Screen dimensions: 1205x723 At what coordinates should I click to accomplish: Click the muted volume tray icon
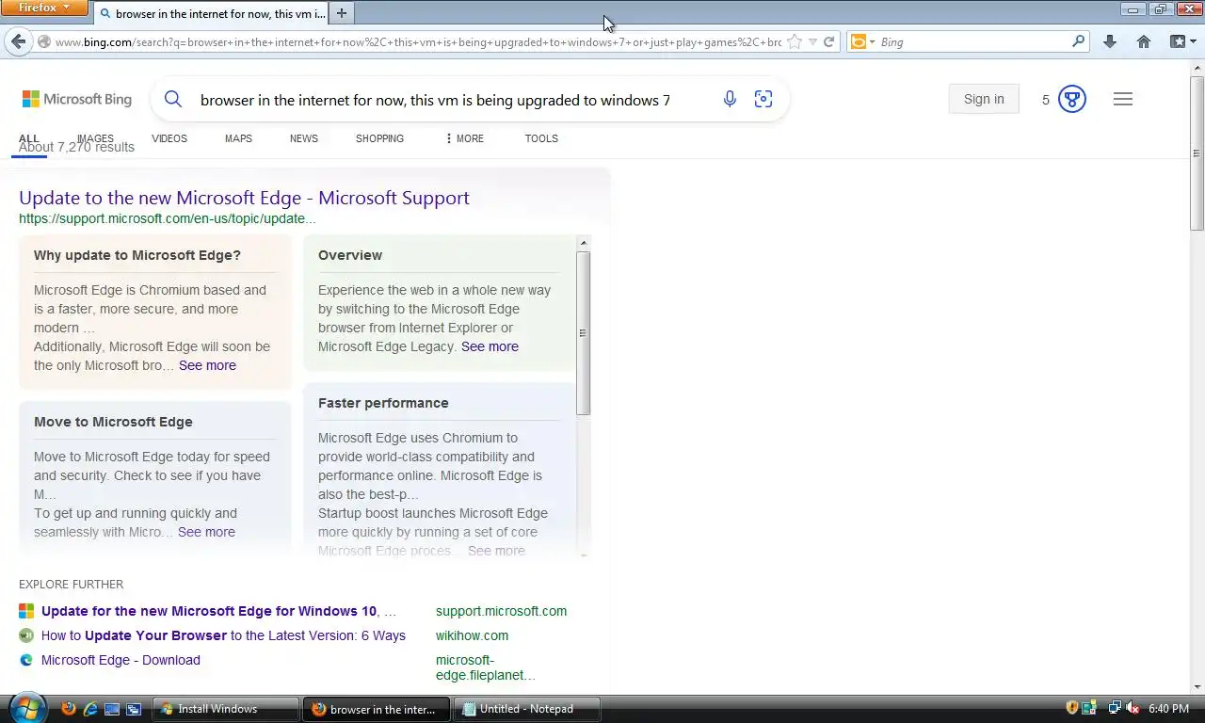tap(1133, 708)
